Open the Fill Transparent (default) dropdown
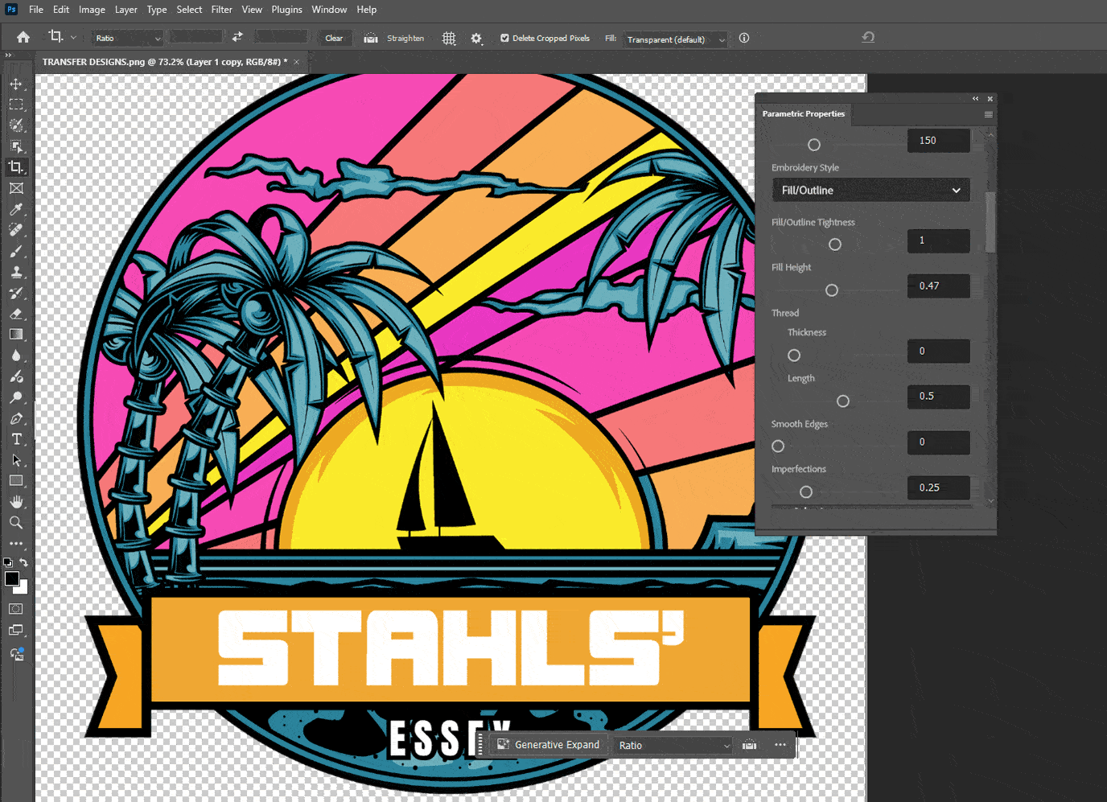Screen dimensions: 1107x802 (x=674, y=39)
